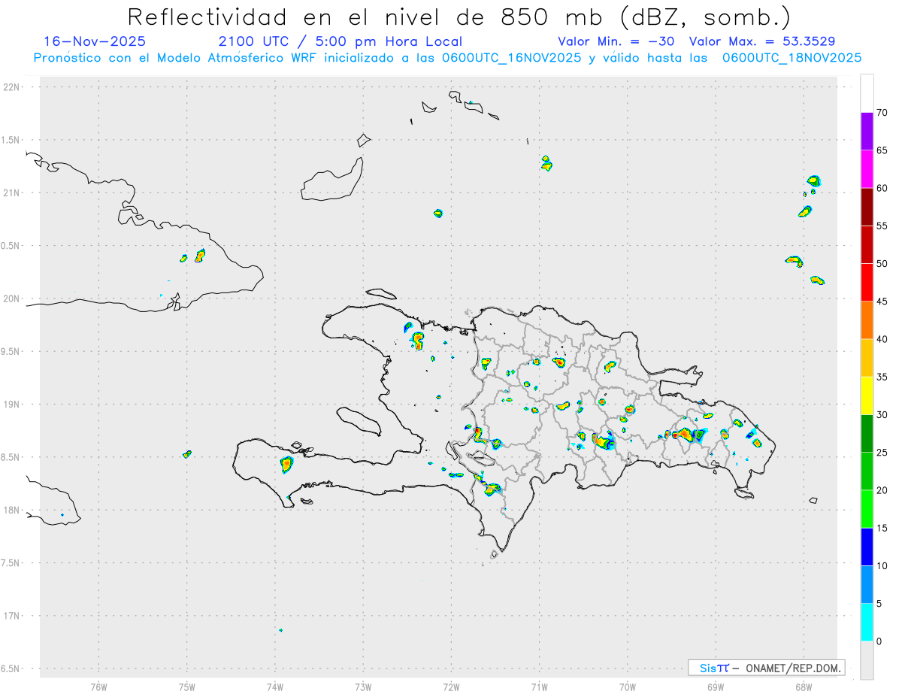Viewport: 902px width, 697px height.
Task: Click the '71W' longitude axis label
Action: (539, 686)
